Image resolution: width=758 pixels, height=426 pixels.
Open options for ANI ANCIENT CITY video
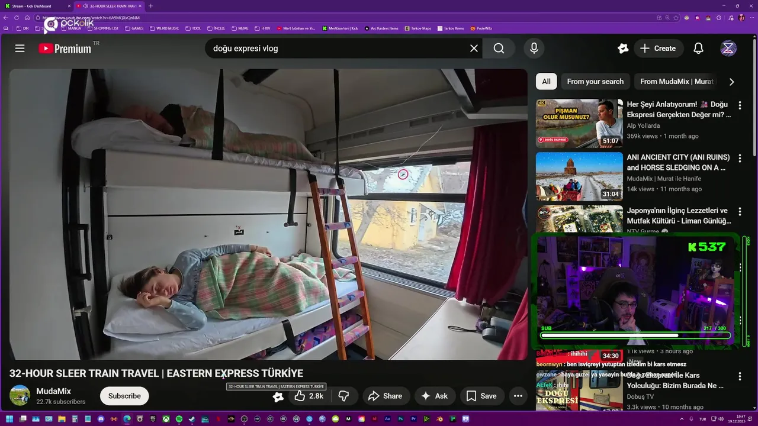[740, 159]
